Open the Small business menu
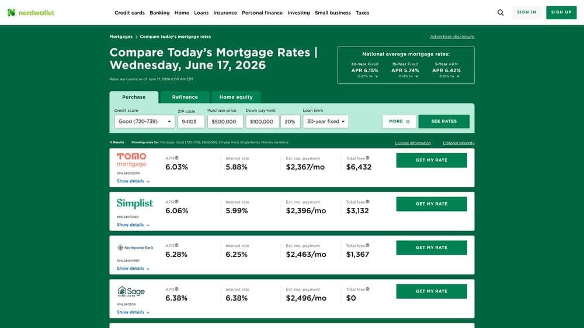Viewport: 584px width, 328px height. pyautogui.click(x=333, y=13)
